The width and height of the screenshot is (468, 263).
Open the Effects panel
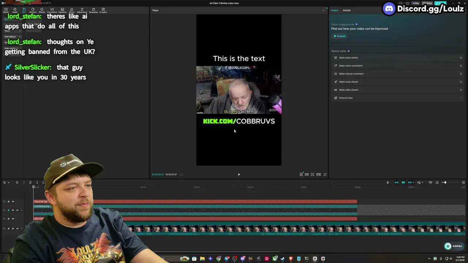point(42,10)
